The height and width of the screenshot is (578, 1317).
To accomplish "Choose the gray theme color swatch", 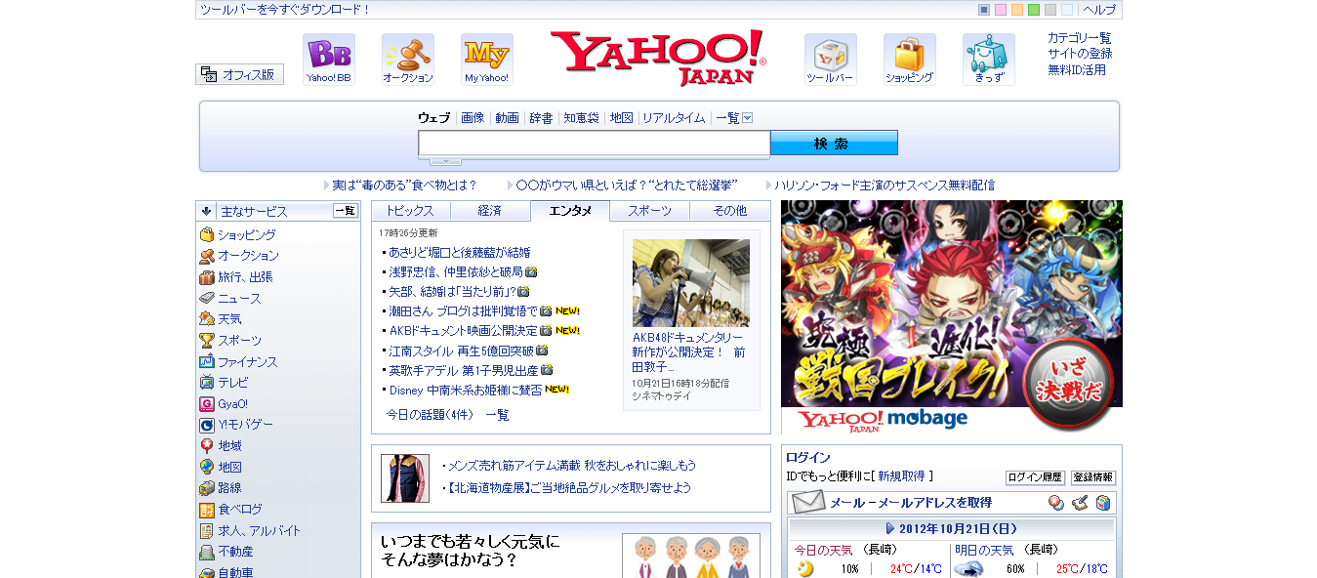I will pos(1050,10).
